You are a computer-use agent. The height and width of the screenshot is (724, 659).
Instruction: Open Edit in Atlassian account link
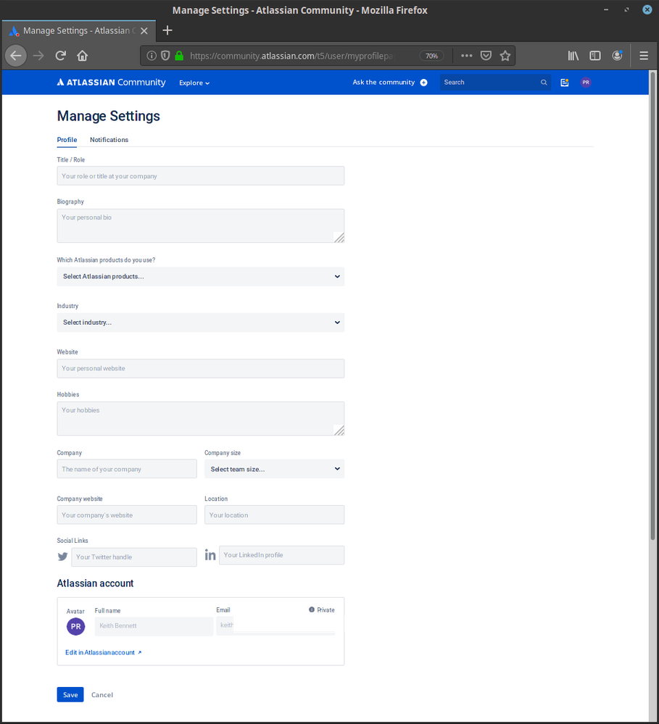(x=104, y=652)
